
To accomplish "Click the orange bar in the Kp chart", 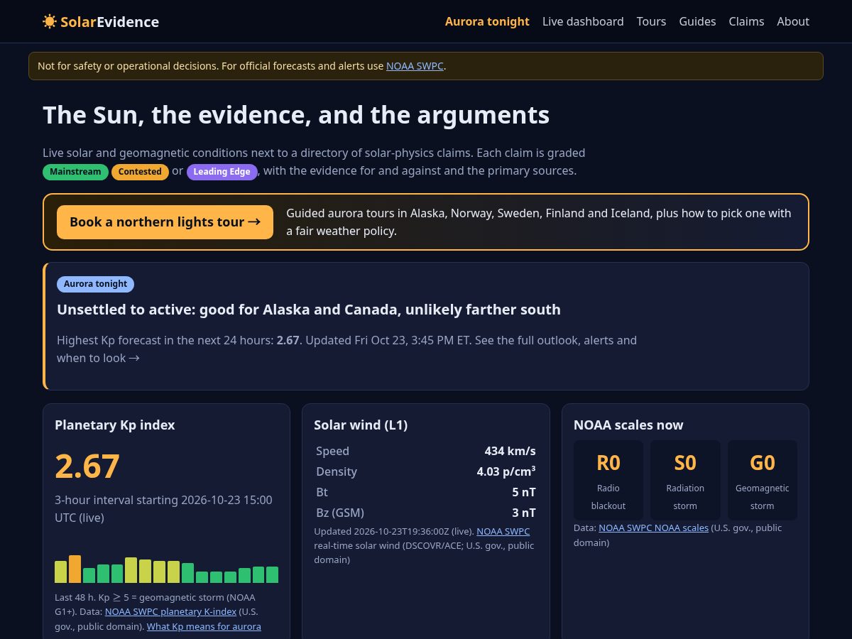I will click(x=75, y=569).
